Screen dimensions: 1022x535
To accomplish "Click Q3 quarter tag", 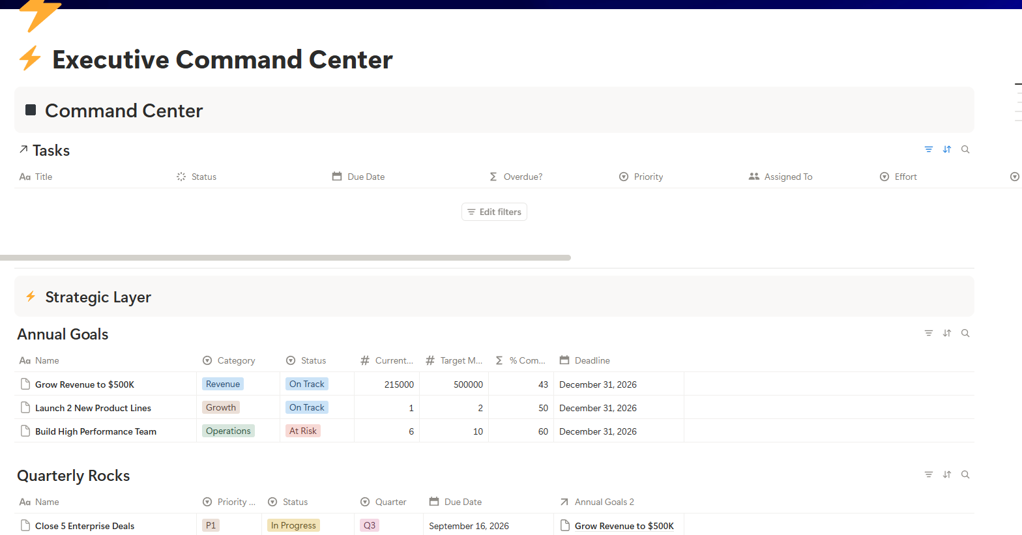I will point(370,525).
